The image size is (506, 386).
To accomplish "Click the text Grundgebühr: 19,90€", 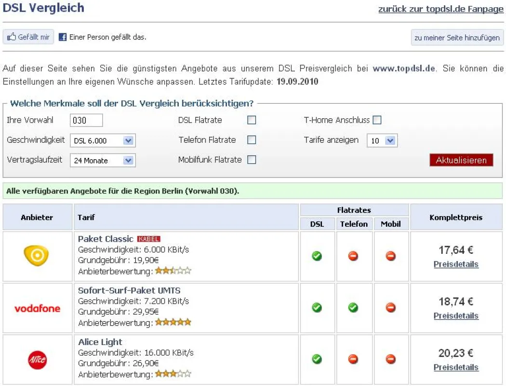I will pos(119,261).
